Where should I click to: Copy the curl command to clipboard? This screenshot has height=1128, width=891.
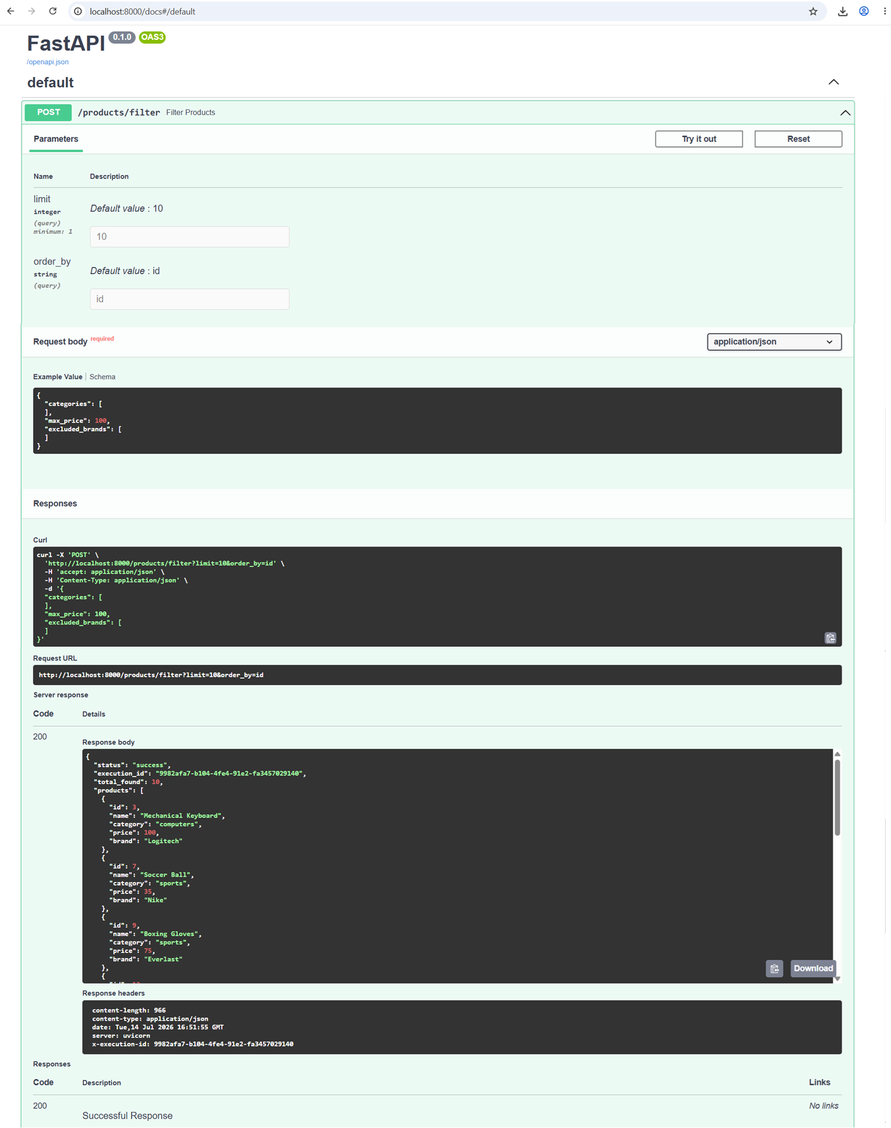(830, 638)
